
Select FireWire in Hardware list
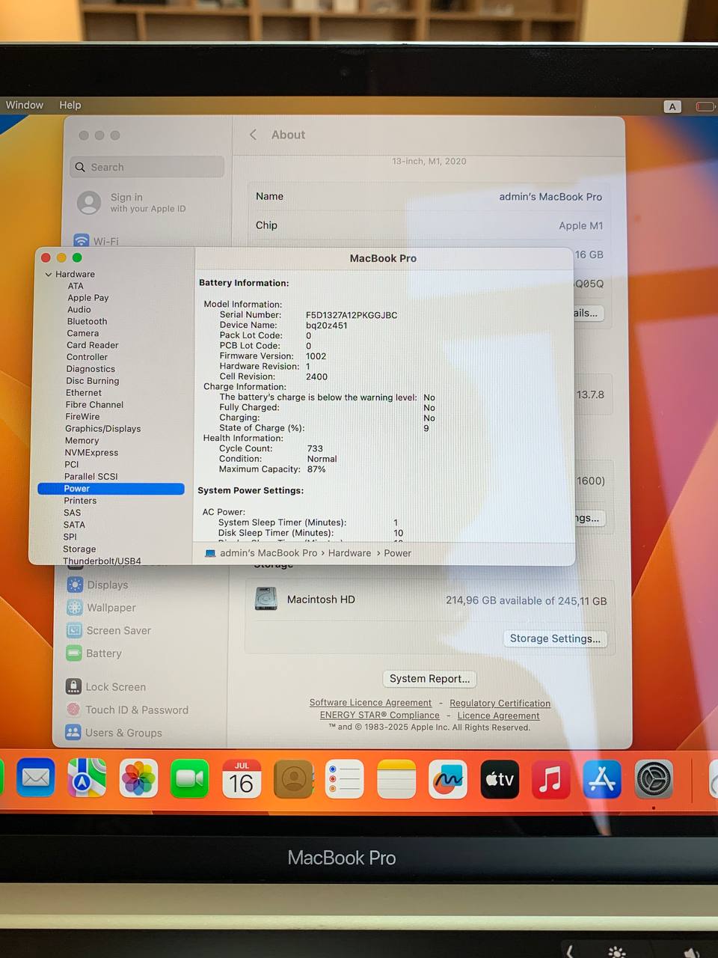tap(82, 417)
